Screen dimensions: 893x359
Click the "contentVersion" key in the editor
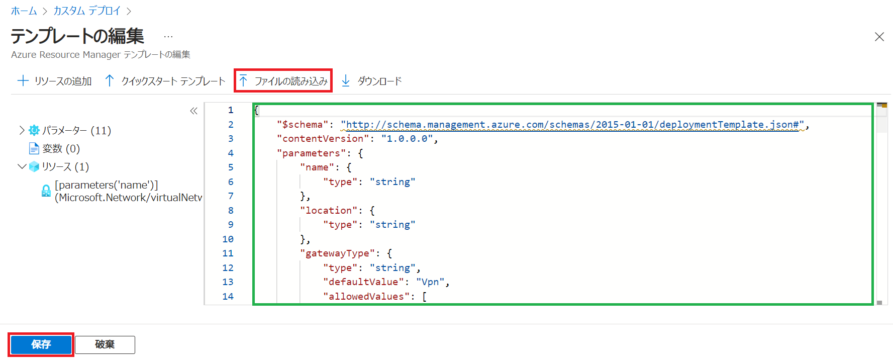(x=323, y=138)
